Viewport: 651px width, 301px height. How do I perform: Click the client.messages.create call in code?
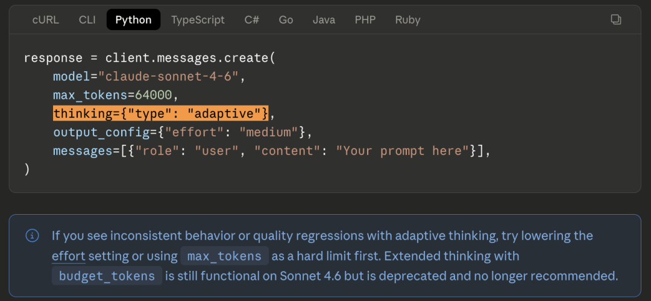(x=187, y=59)
